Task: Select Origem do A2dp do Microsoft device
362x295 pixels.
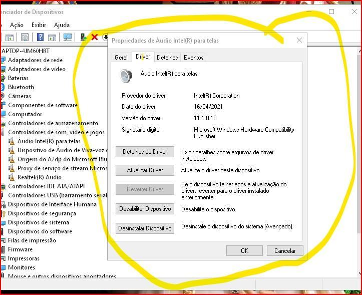Action: click(x=62, y=159)
